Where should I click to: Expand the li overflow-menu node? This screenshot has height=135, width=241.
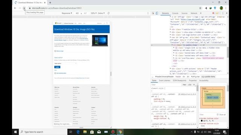point(174,58)
